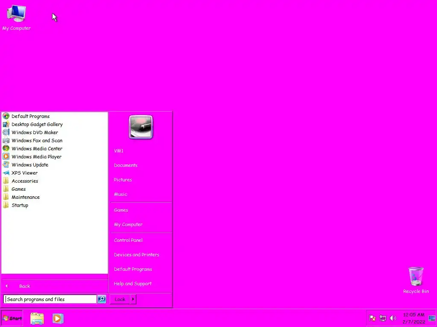Click the Show Desktop tray icon
This screenshot has height=327, width=437.
click(432, 318)
